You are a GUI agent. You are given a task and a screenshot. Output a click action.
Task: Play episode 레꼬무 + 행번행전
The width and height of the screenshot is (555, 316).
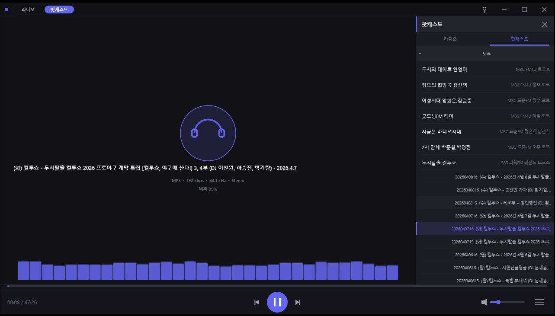[x=503, y=203]
